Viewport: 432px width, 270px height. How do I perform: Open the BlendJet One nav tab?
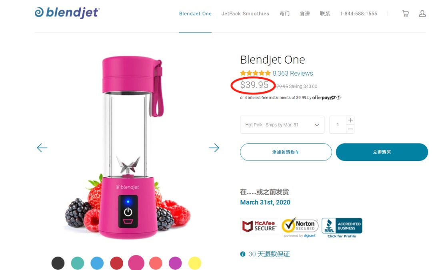tap(195, 14)
